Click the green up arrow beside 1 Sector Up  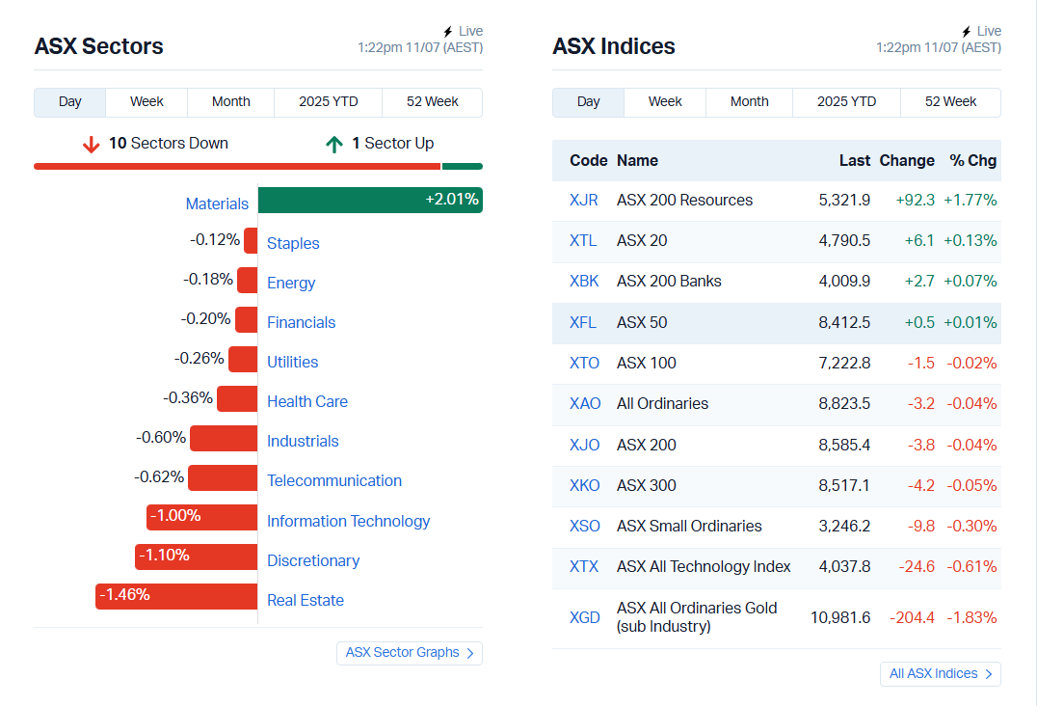coord(334,145)
